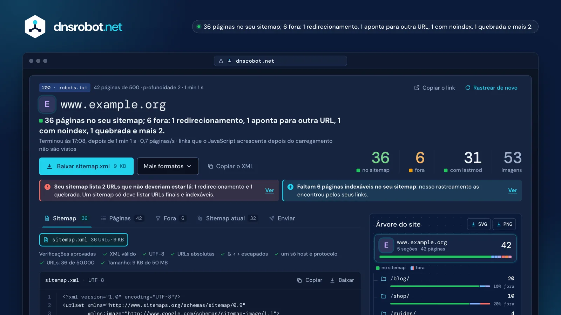This screenshot has height=315, width=561.
Task: Click the 53 imagens stat
Action: 511,162
